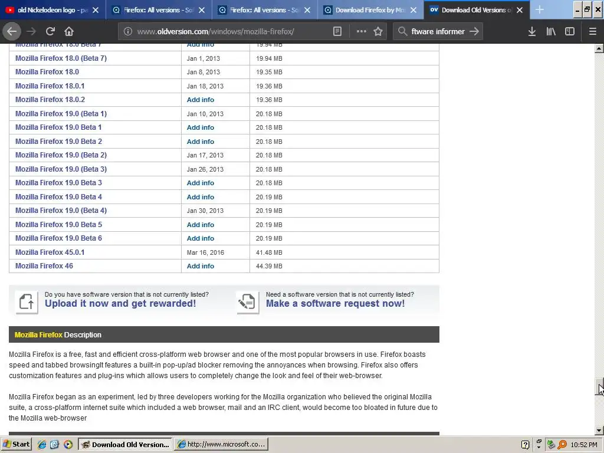Open the Library menu
Viewport: 604px width, 453px height.
pyautogui.click(x=551, y=32)
